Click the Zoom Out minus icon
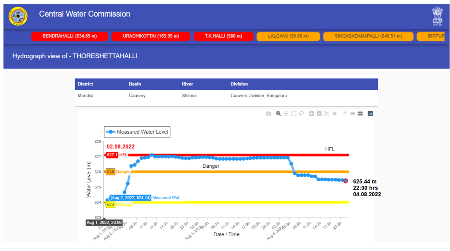The width and height of the screenshot is (450, 251). pyautogui.click(x=319, y=113)
